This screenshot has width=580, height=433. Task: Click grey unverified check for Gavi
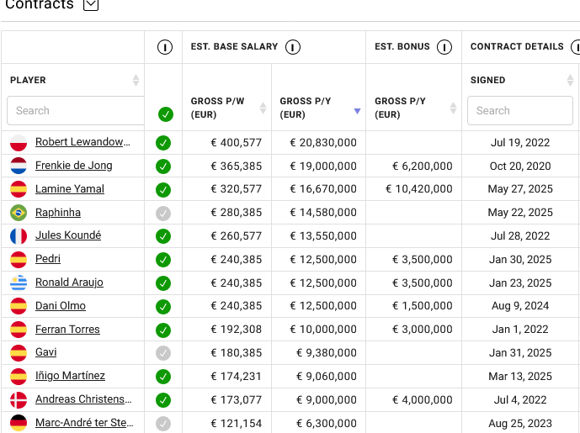point(163,353)
